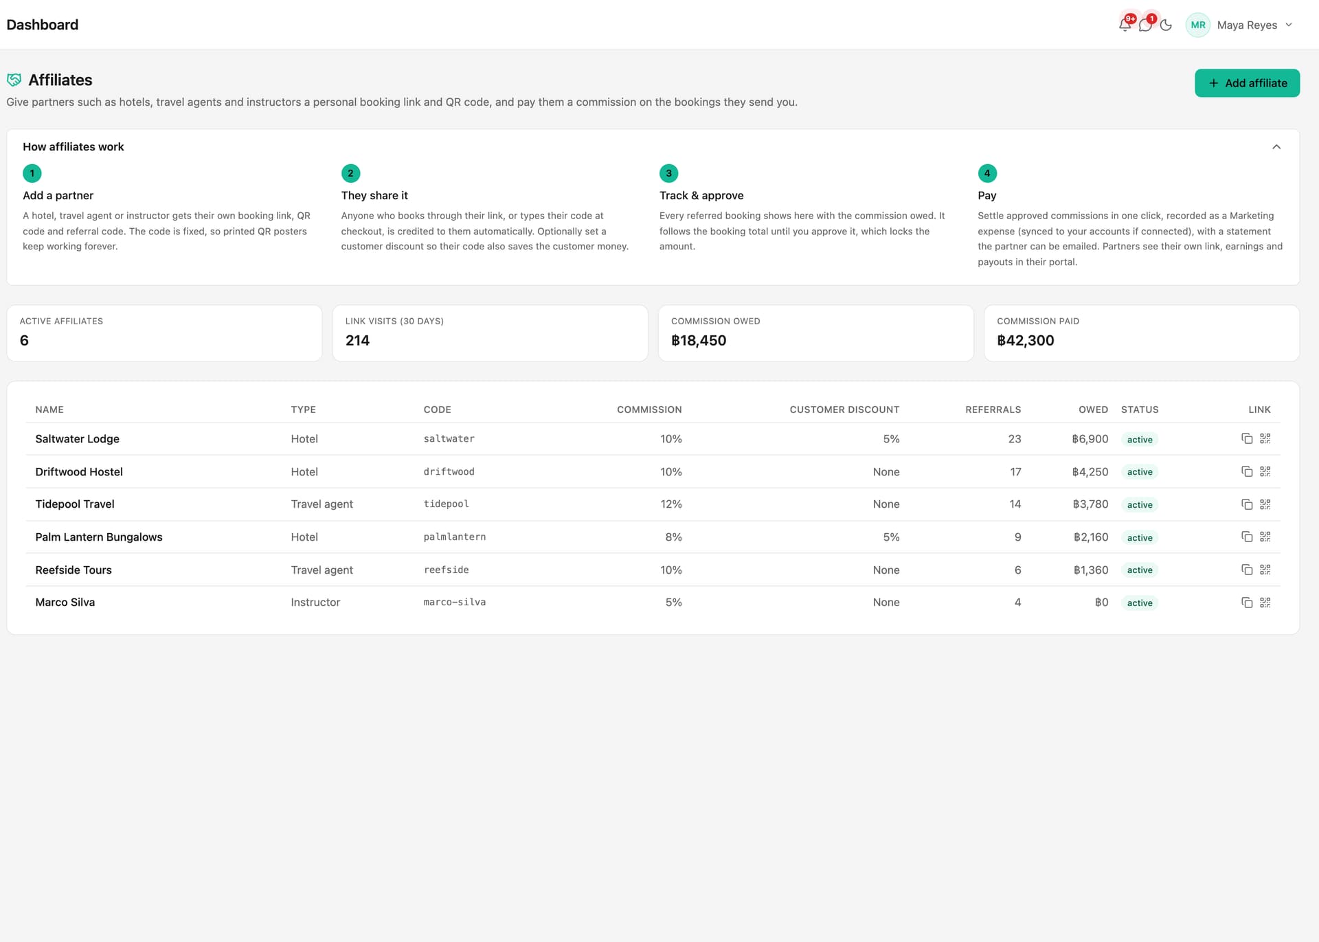Viewport: 1319px width, 942px height.
Task: Select the Reefside Tours name
Action: point(74,570)
